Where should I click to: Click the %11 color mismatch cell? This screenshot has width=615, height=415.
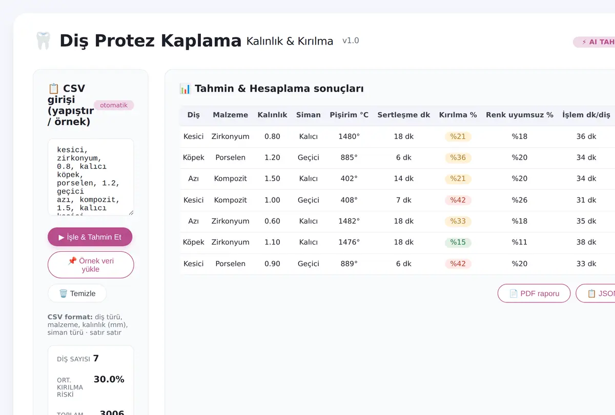(x=520, y=242)
